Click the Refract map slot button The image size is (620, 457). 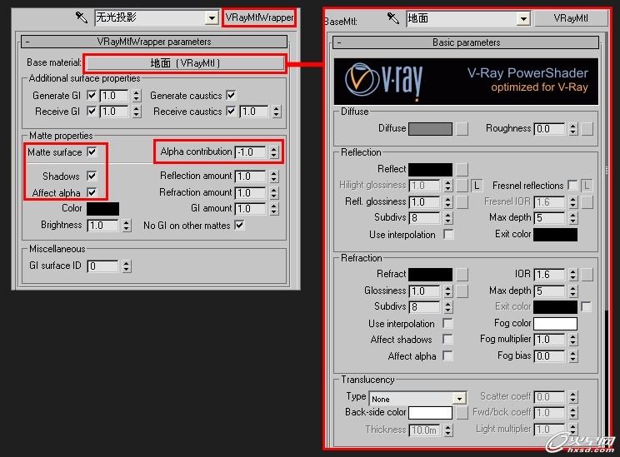(x=462, y=274)
